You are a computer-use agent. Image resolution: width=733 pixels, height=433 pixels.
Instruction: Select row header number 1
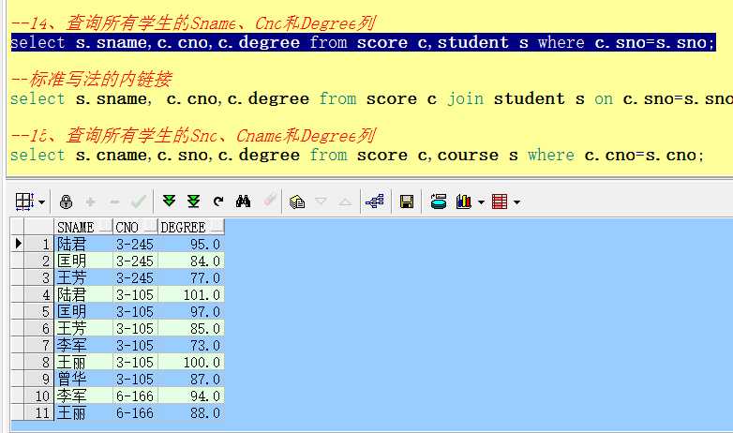(39, 244)
